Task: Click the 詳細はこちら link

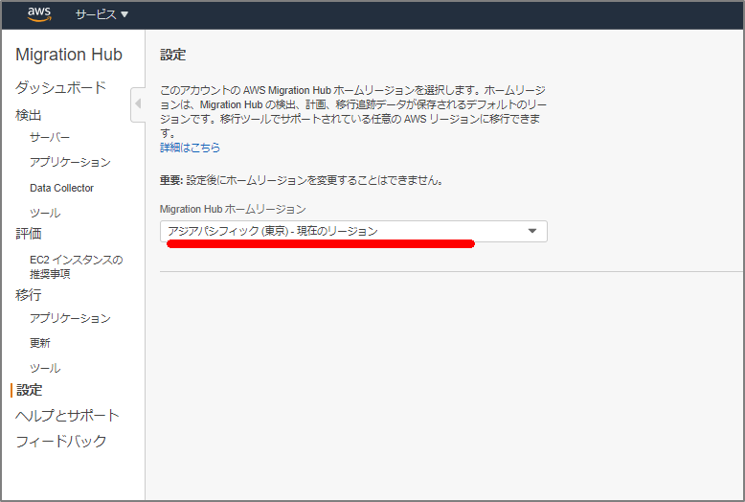Action: 190,148
